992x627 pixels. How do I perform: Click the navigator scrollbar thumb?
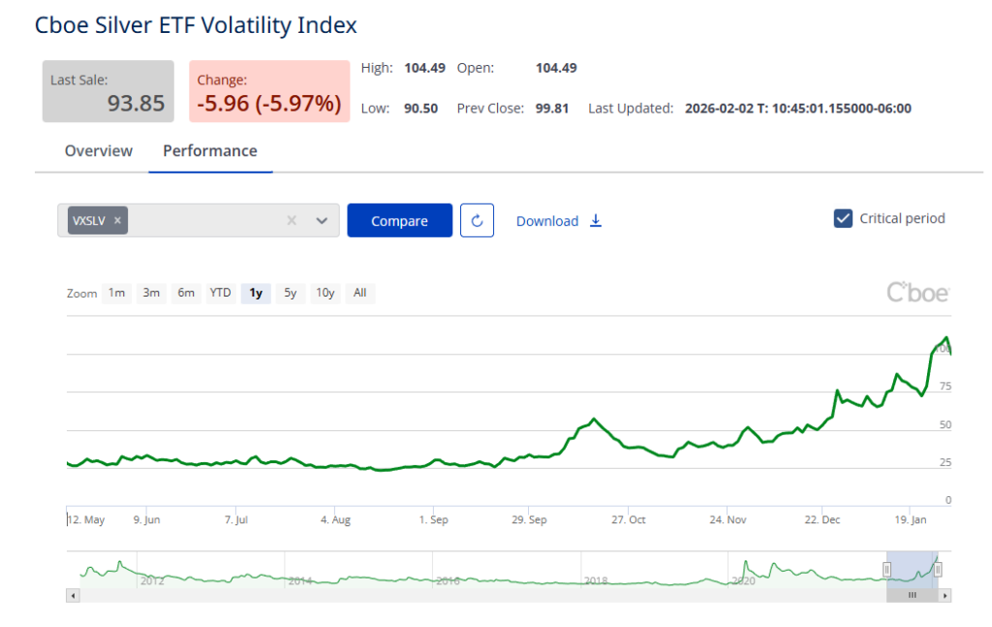point(912,595)
